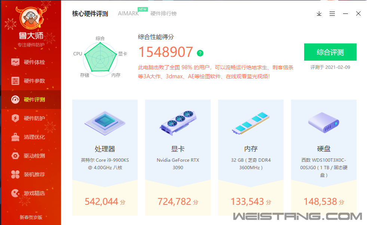Start the 综合评测 benchmark button
Screen dimensions: 367x225
click(330, 52)
